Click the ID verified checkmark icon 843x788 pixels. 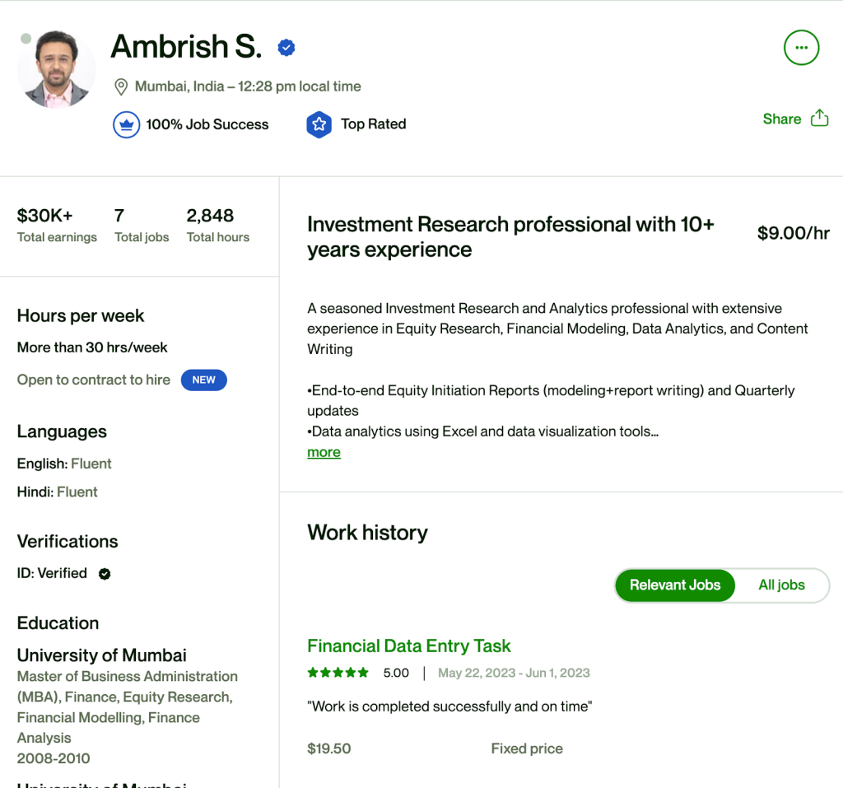pos(105,574)
